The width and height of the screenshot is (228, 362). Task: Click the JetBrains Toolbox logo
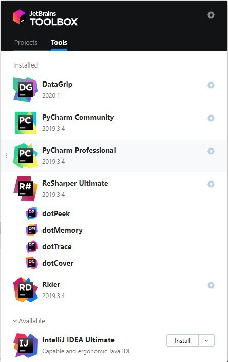(x=45, y=18)
